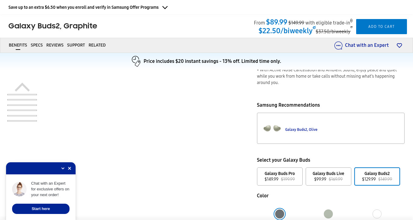
Task: Click the chat bubble icon in nav bar
Action: click(x=338, y=46)
